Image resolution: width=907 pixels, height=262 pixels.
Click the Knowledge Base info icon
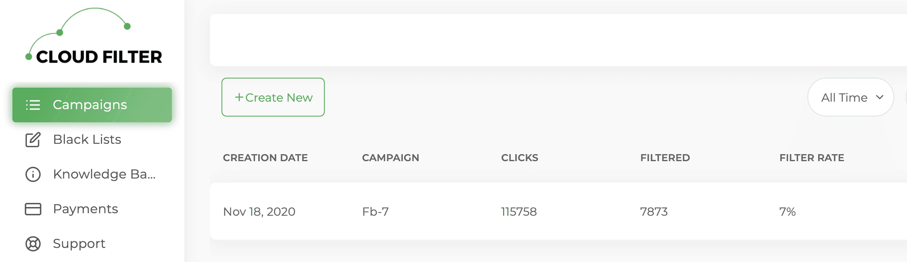(33, 174)
